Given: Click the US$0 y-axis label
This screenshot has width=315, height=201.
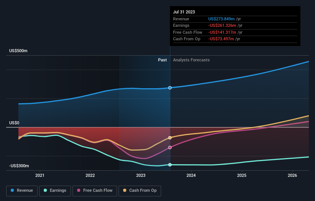Looking at the screenshot, I should coord(14,123).
